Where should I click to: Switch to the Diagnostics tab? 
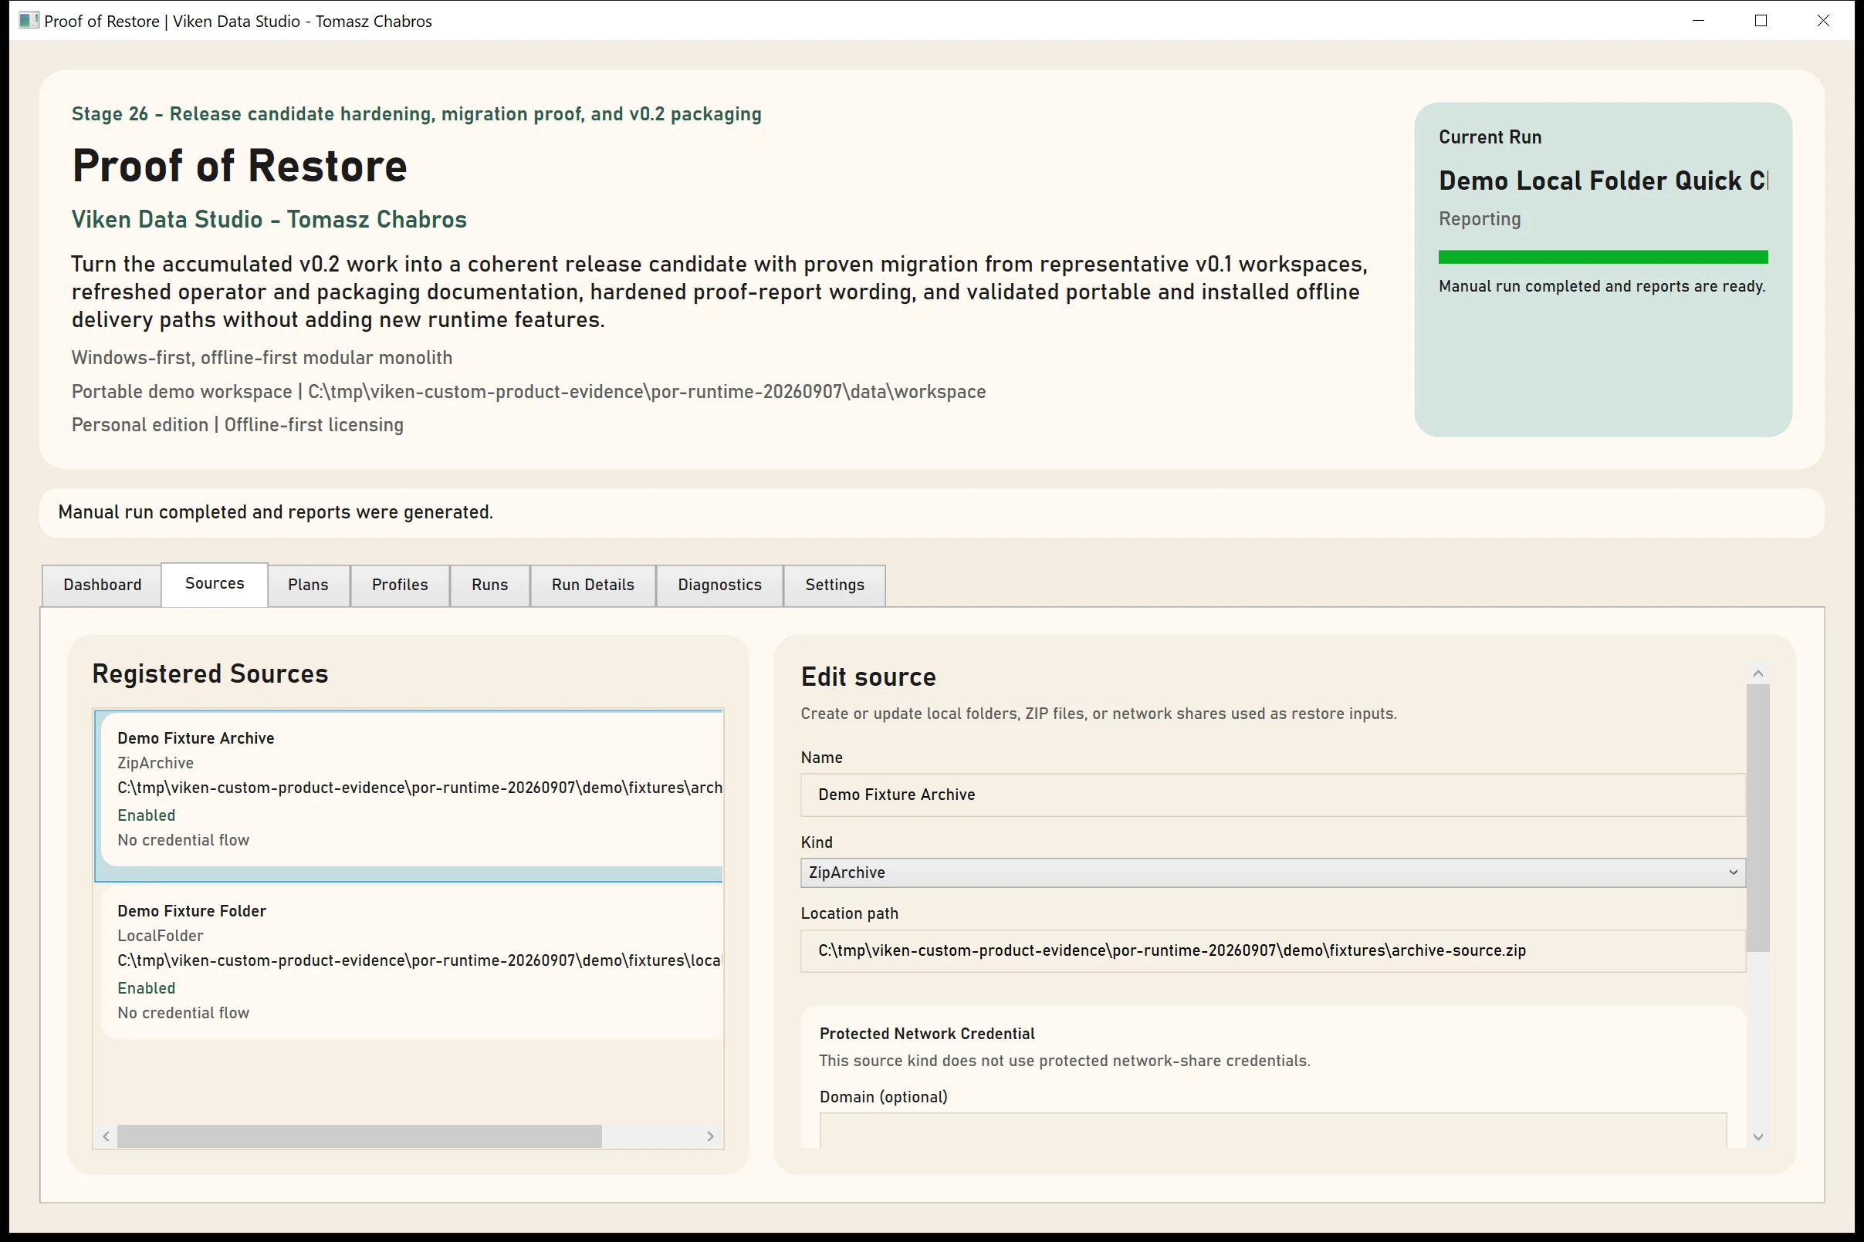pos(719,586)
